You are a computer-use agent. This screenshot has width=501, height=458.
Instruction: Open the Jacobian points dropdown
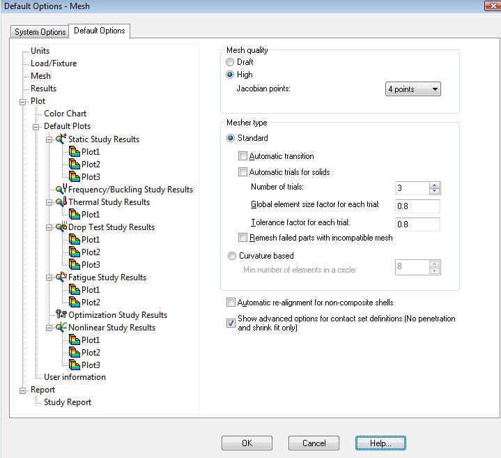pyautogui.click(x=413, y=89)
